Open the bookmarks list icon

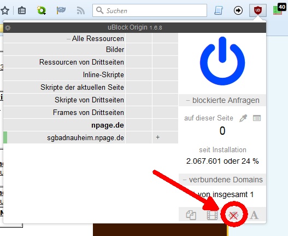point(22,10)
